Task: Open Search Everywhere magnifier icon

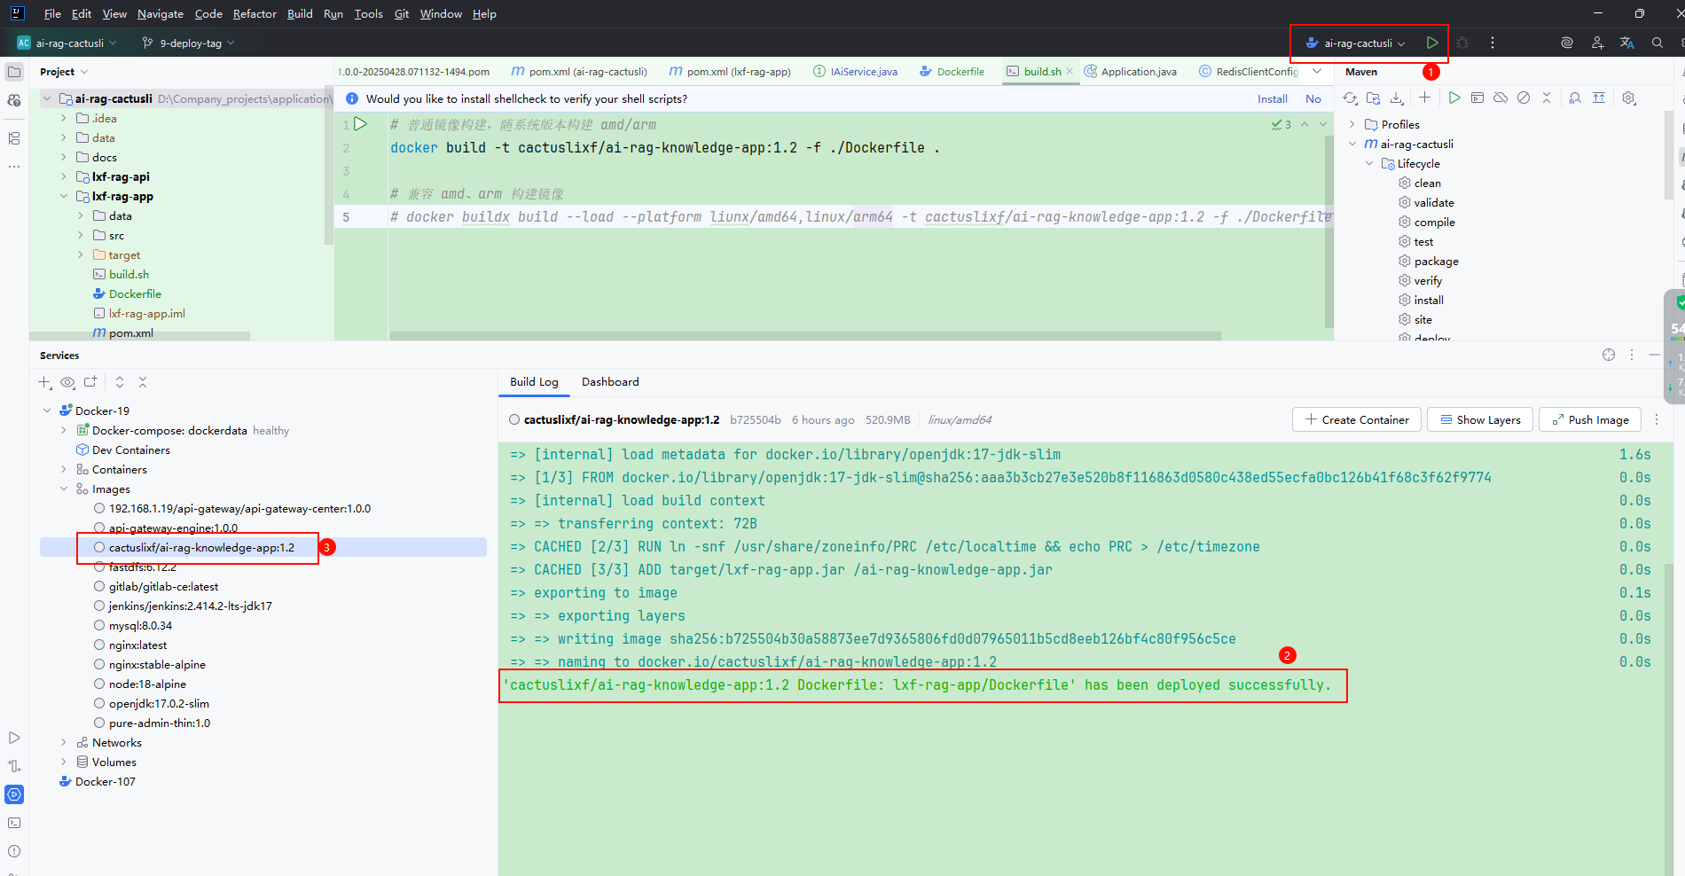Action: (1658, 43)
